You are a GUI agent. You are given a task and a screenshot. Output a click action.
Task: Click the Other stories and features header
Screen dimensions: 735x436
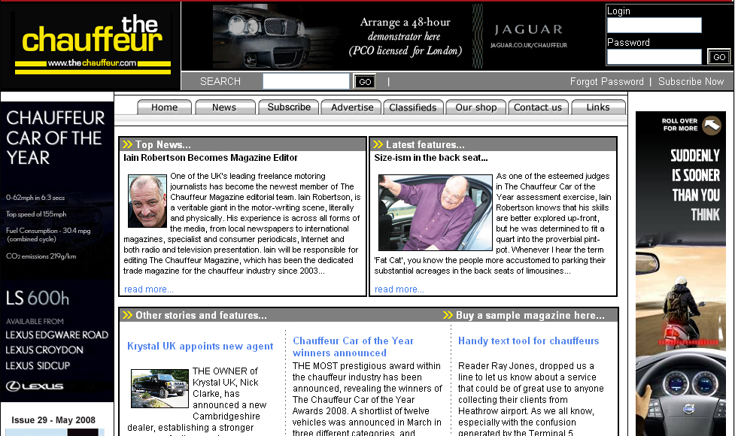[201, 315]
